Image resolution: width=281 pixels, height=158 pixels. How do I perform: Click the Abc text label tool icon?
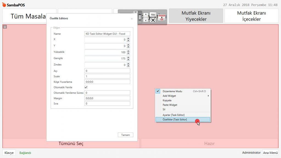[x=153, y=15]
